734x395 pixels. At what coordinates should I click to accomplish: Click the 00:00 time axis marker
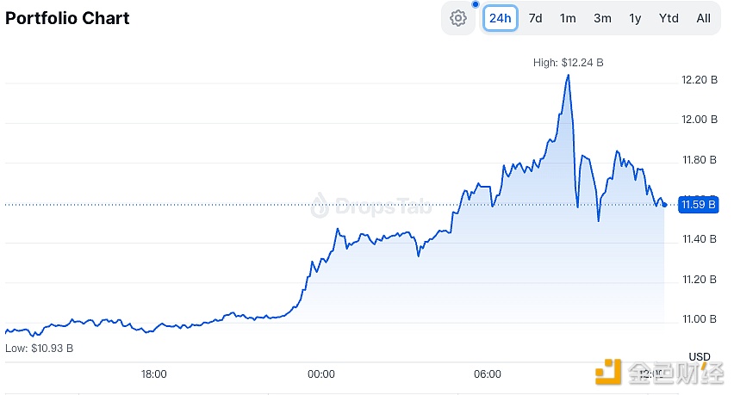320,374
